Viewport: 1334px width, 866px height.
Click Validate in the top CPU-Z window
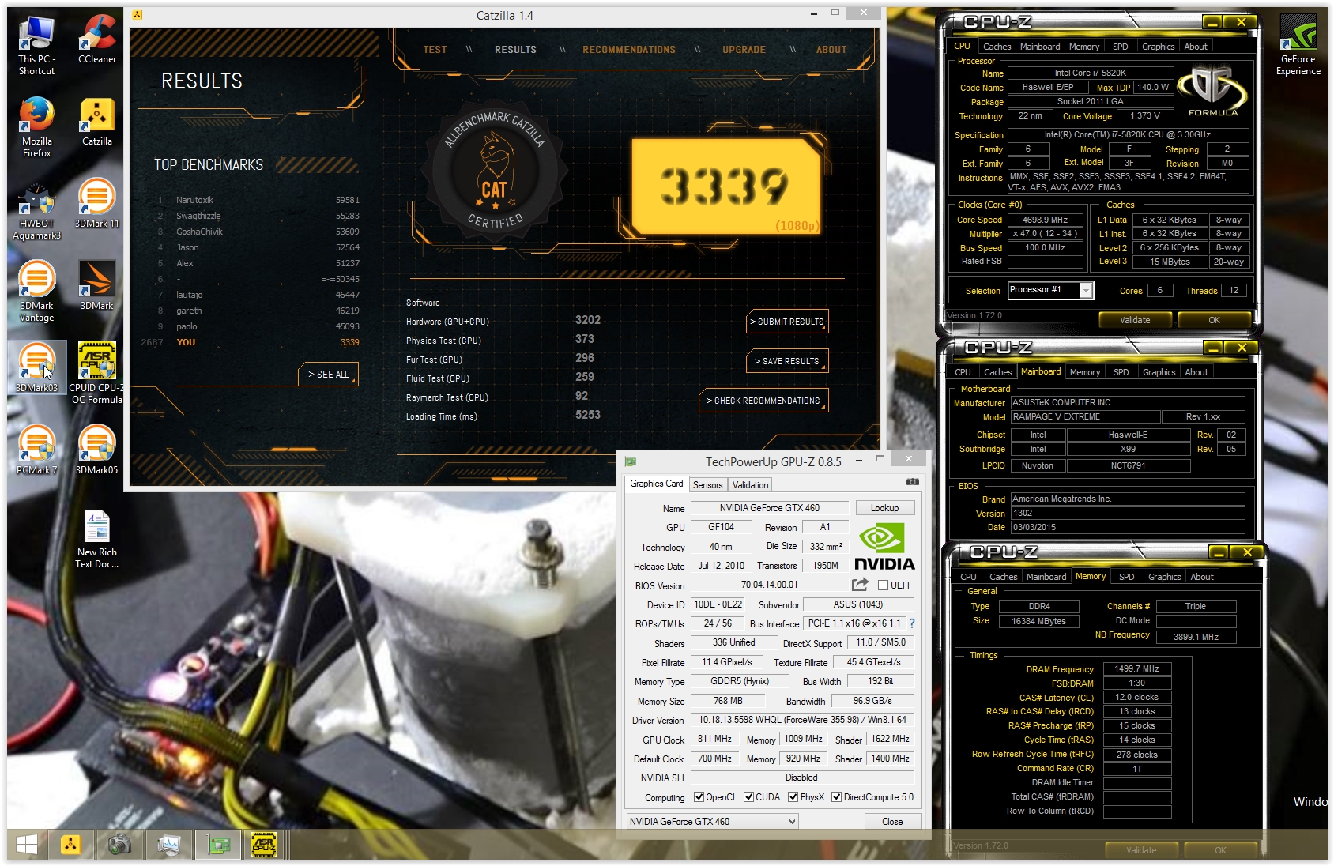point(1135,320)
